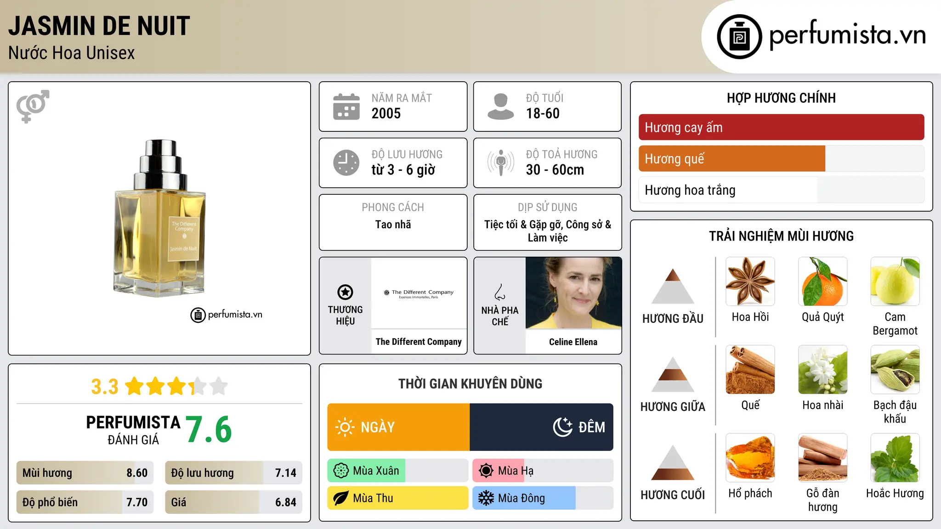Click the Celine Ellena portrait photo
The width and height of the screenshot is (941, 529).
click(x=573, y=293)
